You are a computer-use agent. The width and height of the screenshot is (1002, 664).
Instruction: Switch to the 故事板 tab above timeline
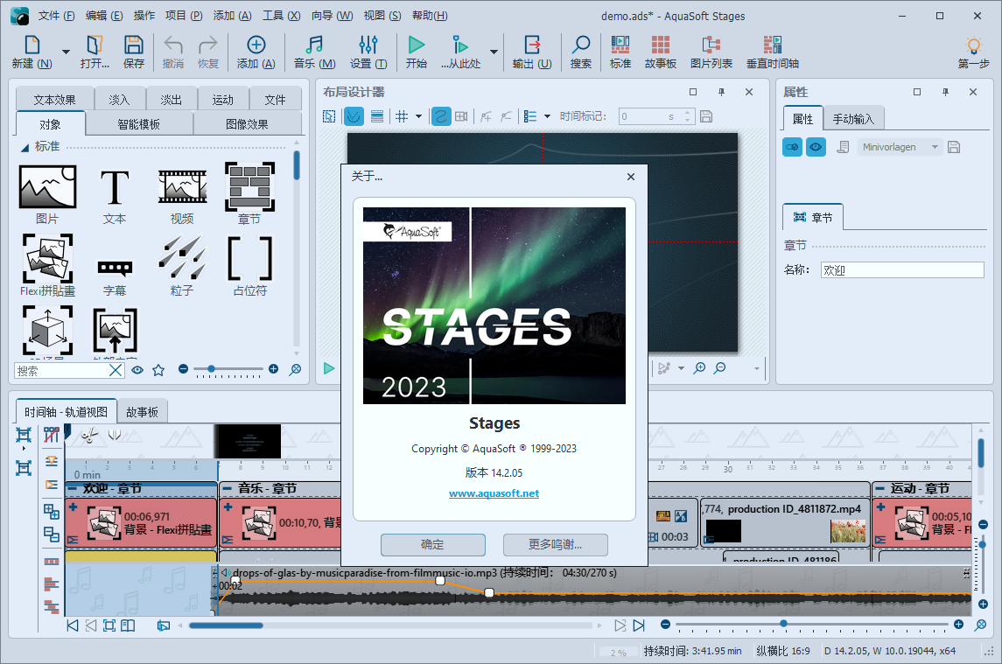click(142, 412)
